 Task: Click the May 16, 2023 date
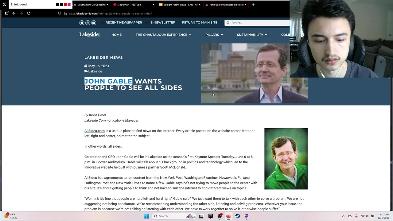tap(99, 66)
